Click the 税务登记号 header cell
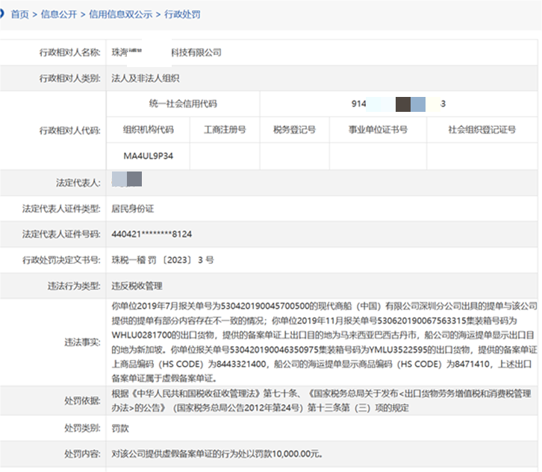Viewport: 542px width, 472px height. coord(294,130)
